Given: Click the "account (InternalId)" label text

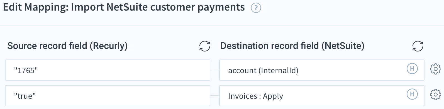Looking at the screenshot, I should pos(263,71).
